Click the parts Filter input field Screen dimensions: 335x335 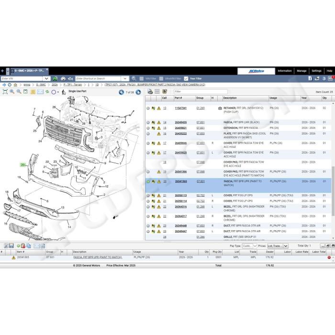201,92
